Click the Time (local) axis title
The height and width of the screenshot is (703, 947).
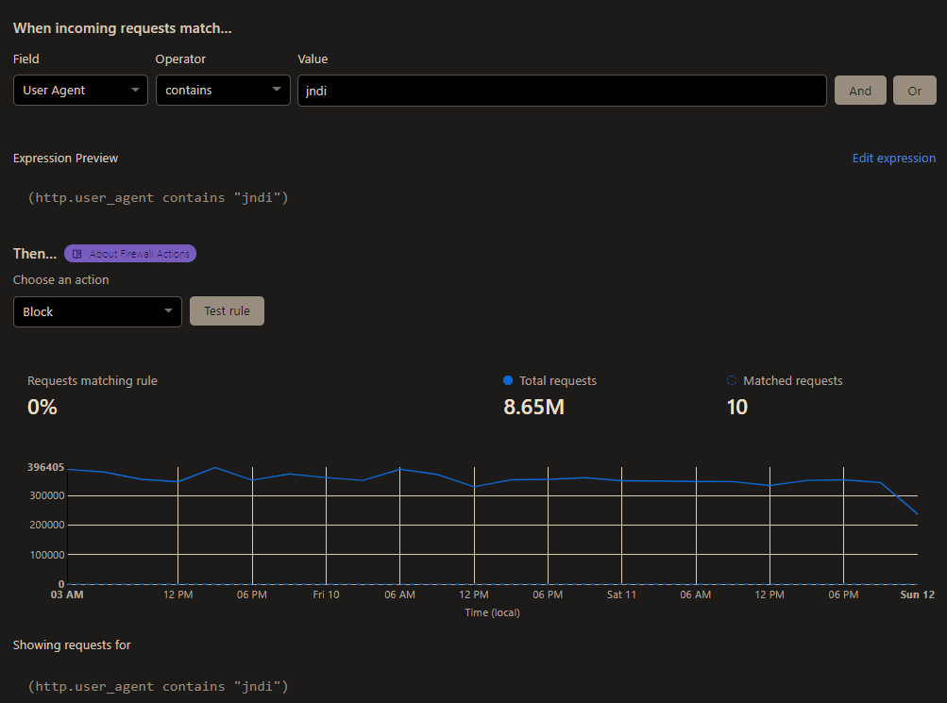point(492,612)
